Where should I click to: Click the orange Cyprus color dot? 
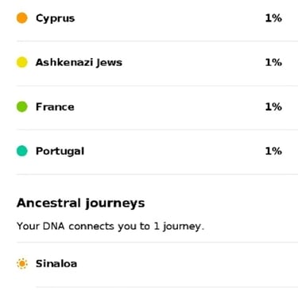tap(22, 18)
